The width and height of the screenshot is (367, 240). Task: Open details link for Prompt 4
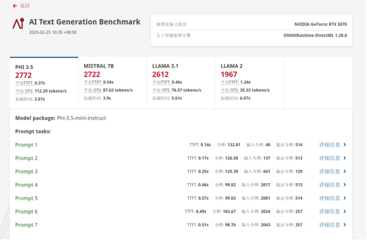329,185
